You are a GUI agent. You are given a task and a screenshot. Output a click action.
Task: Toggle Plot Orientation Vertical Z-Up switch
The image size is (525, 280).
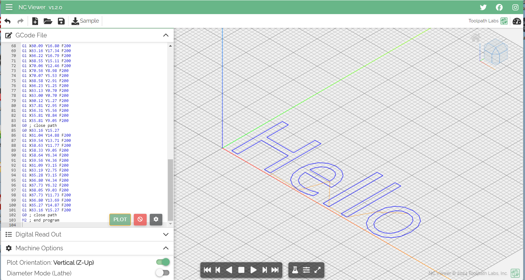163,262
